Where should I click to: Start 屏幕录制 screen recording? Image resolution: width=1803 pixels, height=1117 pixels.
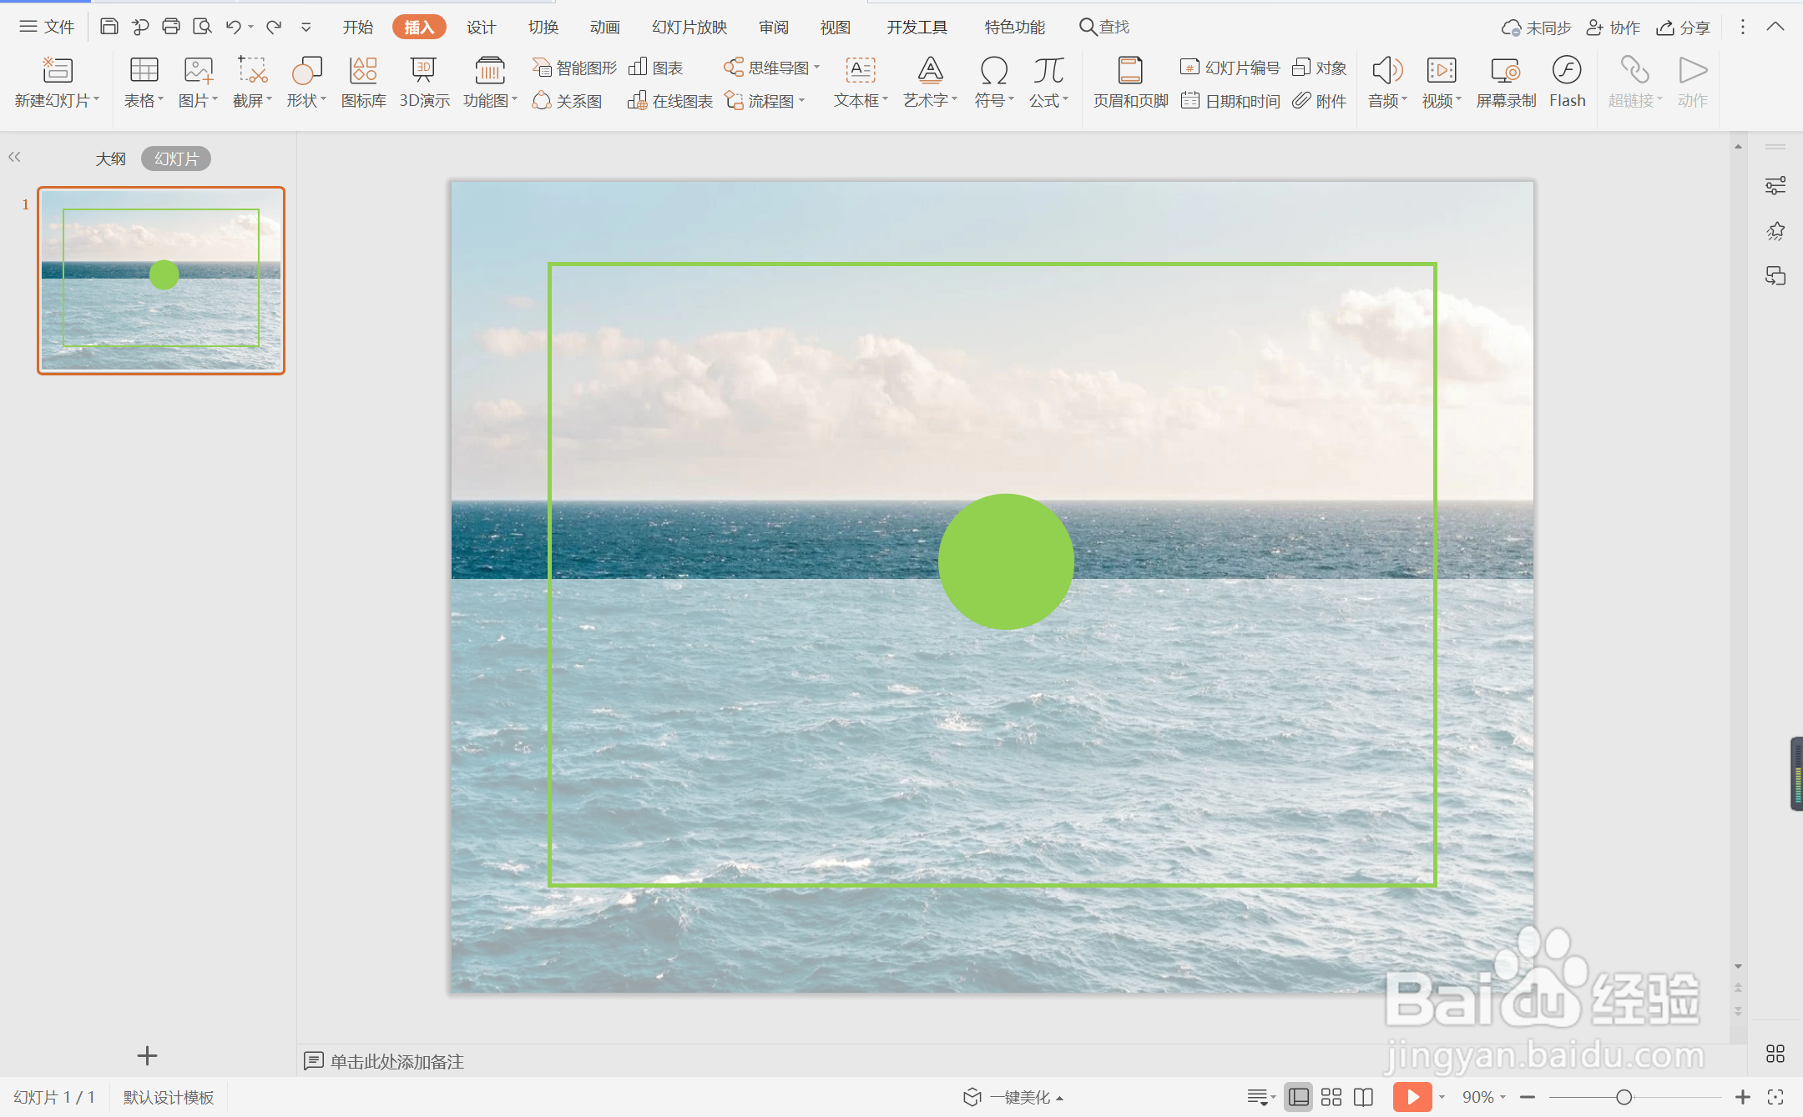pos(1505,71)
